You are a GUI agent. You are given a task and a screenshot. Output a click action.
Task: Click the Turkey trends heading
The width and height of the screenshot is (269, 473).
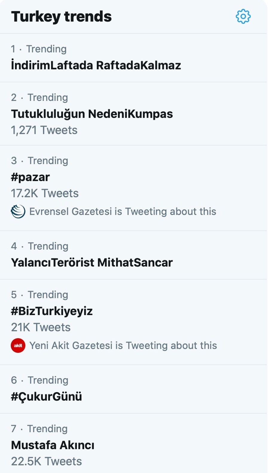point(61,16)
